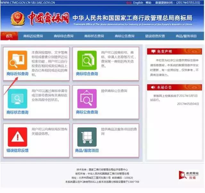Select the 首页 tab in navigation bar
Image resolution: width=205 pixels, height=193 pixels.
point(9,36)
